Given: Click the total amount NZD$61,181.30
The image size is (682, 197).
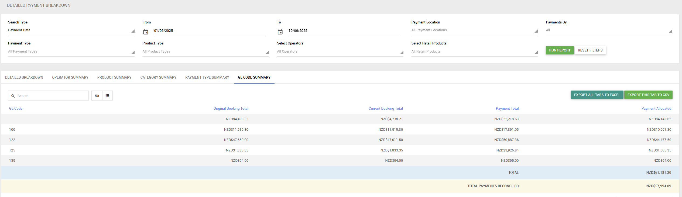Looking at the screenshot, I should pos(659,173).
